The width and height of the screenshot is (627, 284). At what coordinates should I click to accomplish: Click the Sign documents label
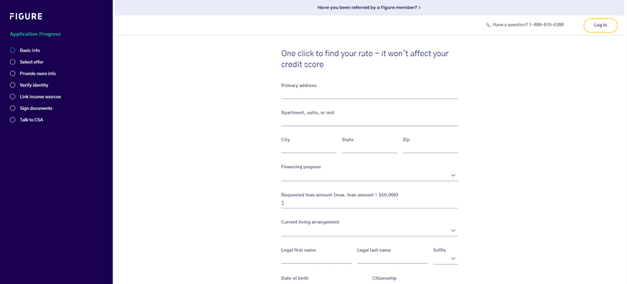(36, 109)
